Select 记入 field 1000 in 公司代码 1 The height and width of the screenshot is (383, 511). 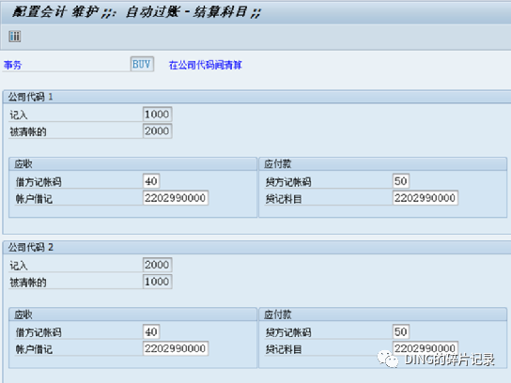point(157,115)
